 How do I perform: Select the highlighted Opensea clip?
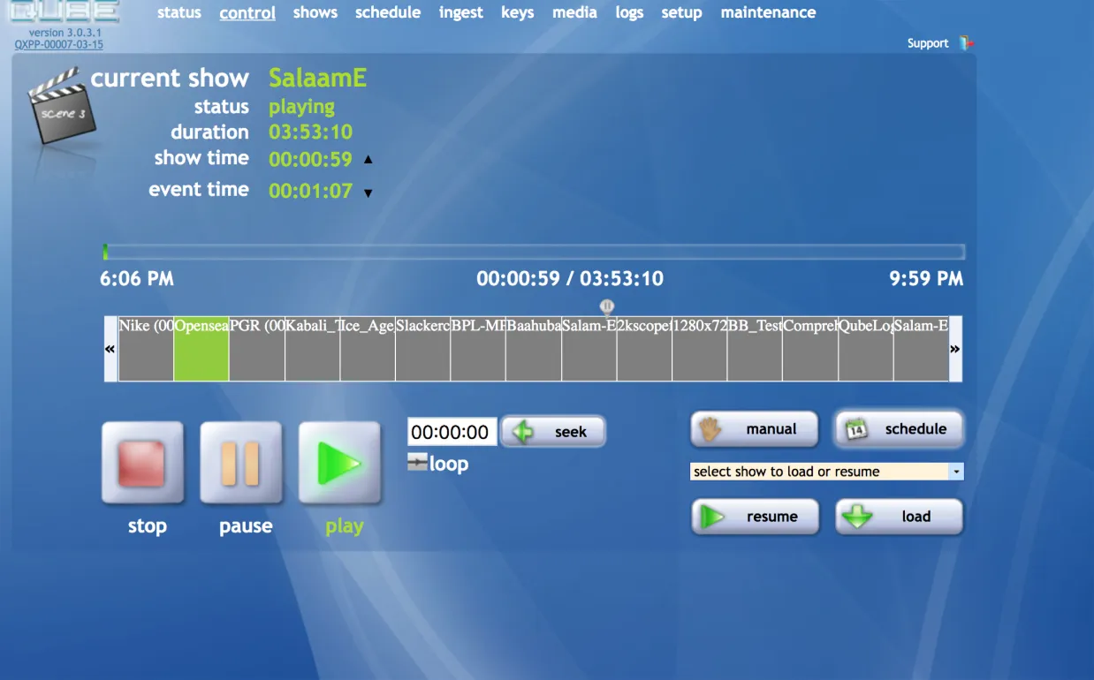tap(201, 349)
